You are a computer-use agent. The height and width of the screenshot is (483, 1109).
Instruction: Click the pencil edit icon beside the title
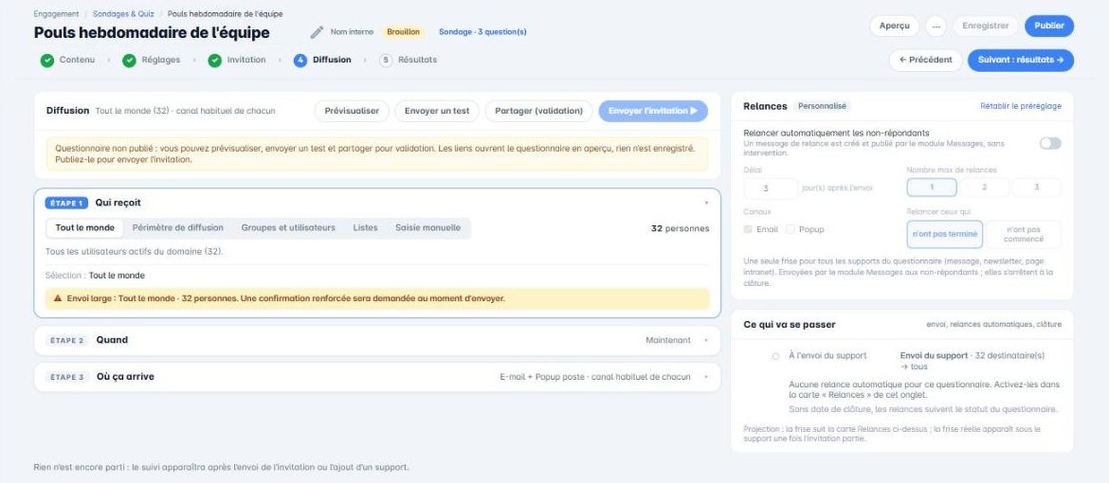point(317,32)
